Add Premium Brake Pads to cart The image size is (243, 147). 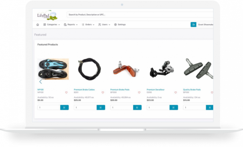[137, 107]
